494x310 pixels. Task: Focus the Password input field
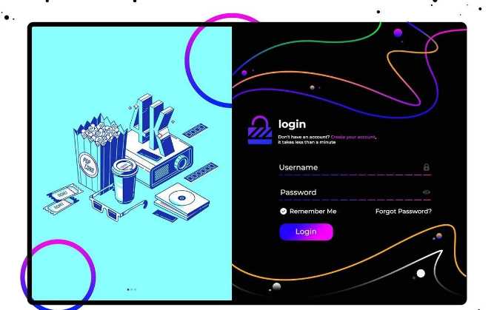(x=355, y=192)
